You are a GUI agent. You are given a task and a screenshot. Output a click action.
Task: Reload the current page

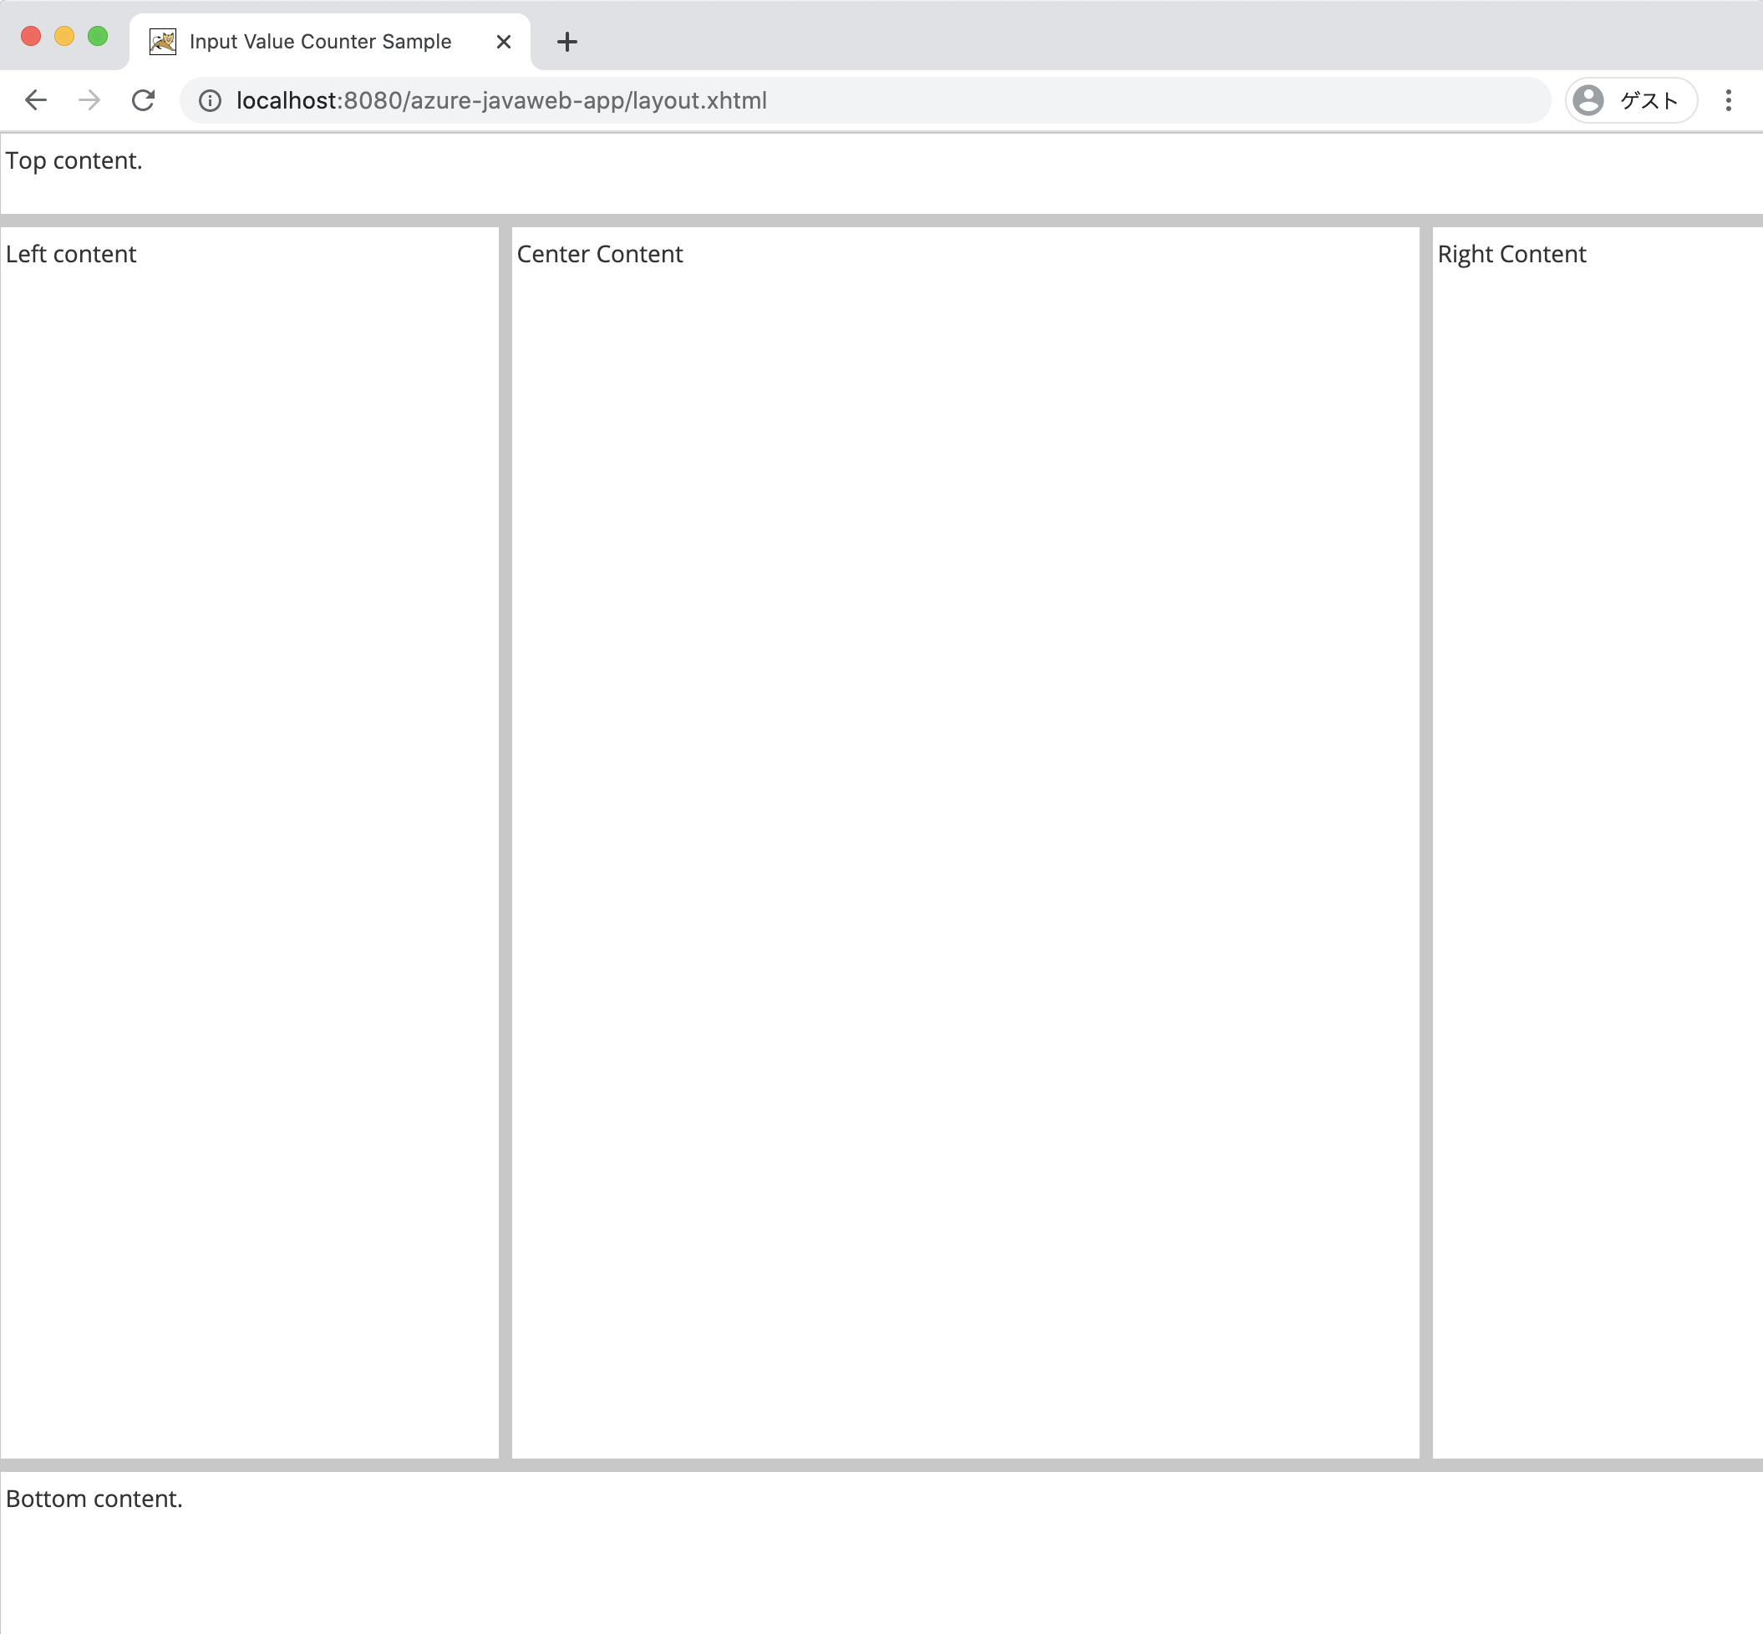[143, 100]
